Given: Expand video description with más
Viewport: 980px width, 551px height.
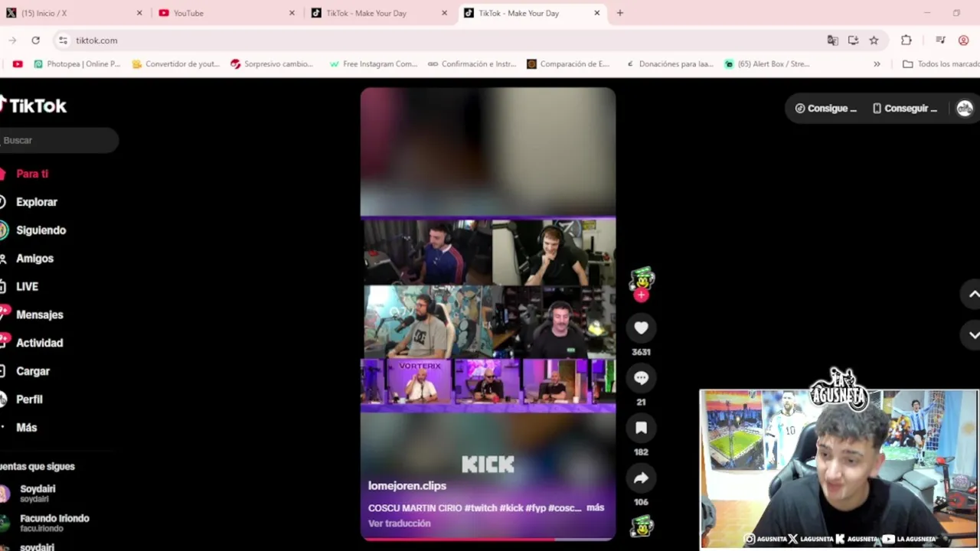Looking at the screenshot, I should point(595,507).
